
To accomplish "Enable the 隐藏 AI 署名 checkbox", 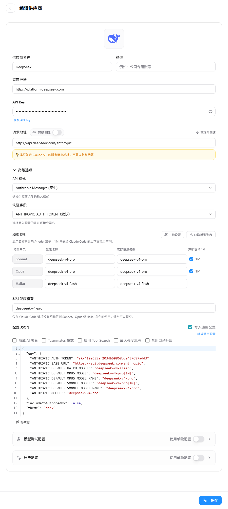I will (x=14, y=340).
